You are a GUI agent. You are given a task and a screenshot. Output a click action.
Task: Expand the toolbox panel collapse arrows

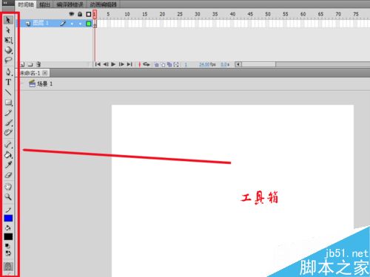[x=5, y=3]
